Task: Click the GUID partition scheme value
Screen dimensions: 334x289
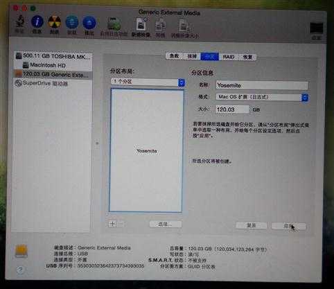Action: (202, 267)
